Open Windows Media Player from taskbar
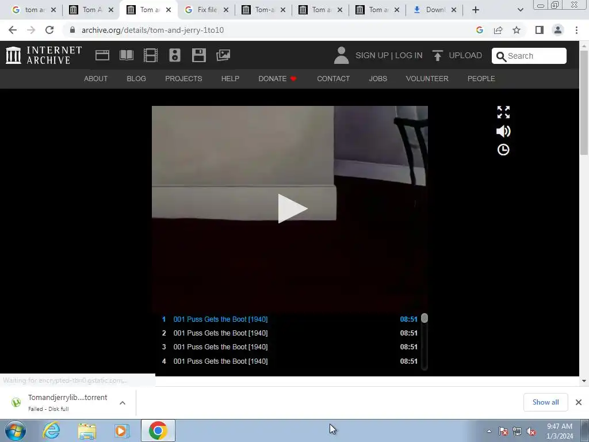 coord(121,430)
